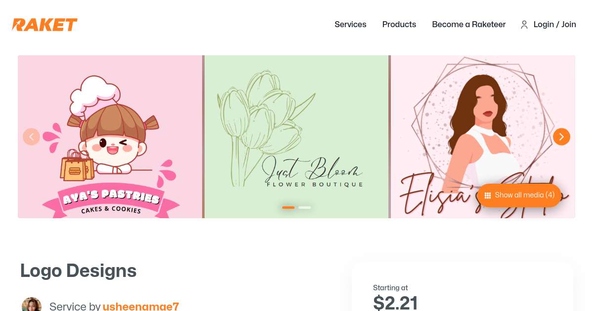
Task: Click the grid icon on Show all media button
Action: coord(488,195)
